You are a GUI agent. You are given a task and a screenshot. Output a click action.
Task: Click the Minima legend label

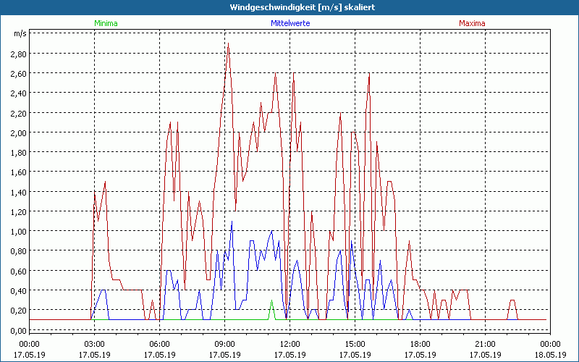[x=105, y=23]
